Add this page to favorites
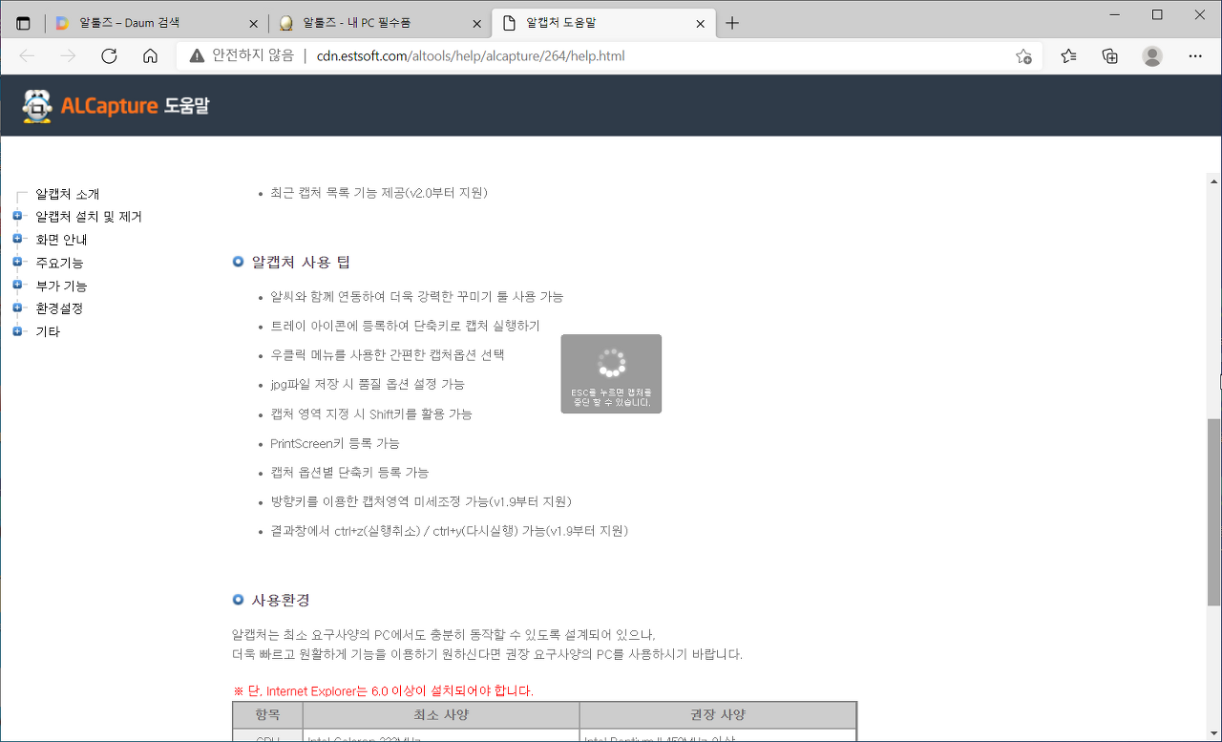The height and width of the screenshot is (742, 1222). 1023,56
